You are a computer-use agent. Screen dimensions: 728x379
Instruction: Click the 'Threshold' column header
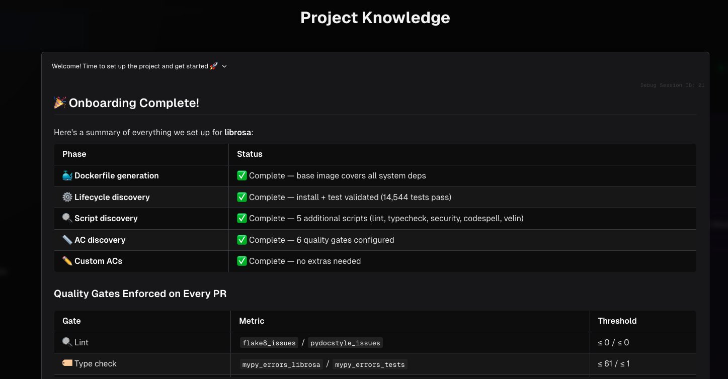tap(617, 321)
